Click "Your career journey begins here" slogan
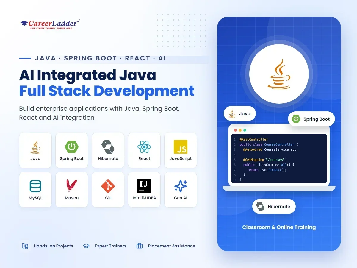 52,28
